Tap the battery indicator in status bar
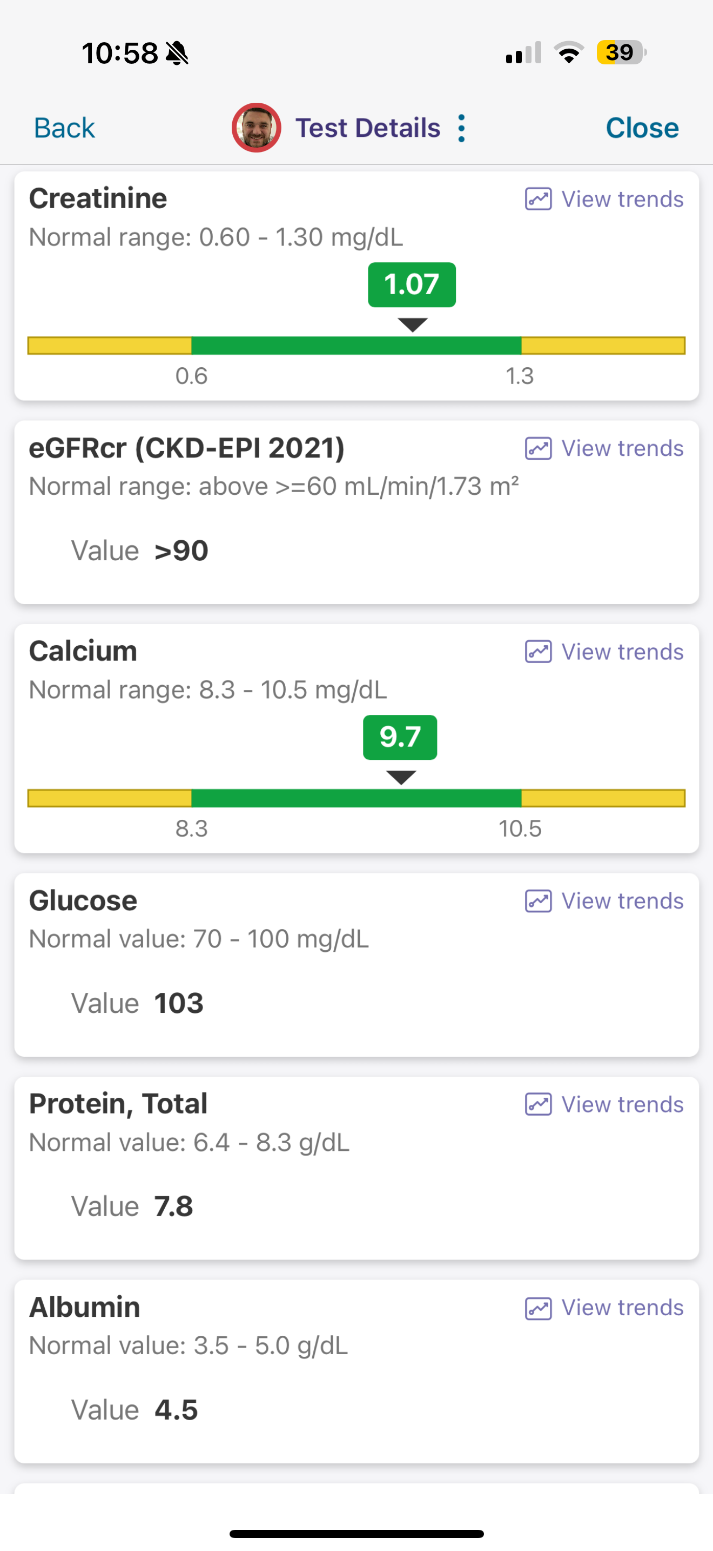Screen dimensions: 713x1551 [622, 52]
